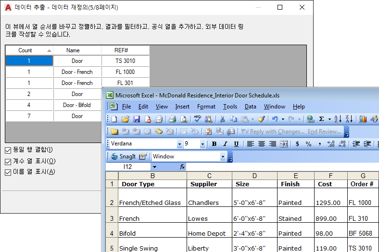
Task: Expand SnagIt toolbar options arrow
Action: (230, 157)
